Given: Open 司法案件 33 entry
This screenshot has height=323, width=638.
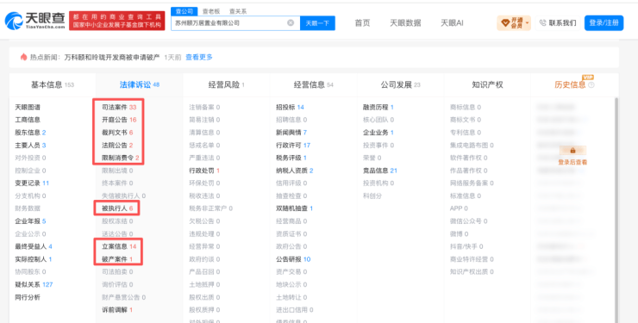Looking at the screenshot, I should 119,108.
